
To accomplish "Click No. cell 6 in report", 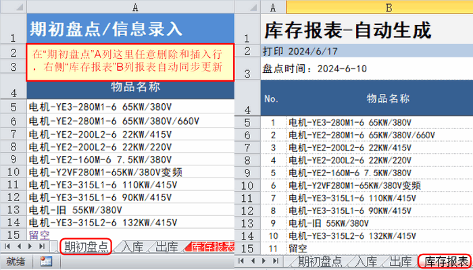I will (273, 186).
